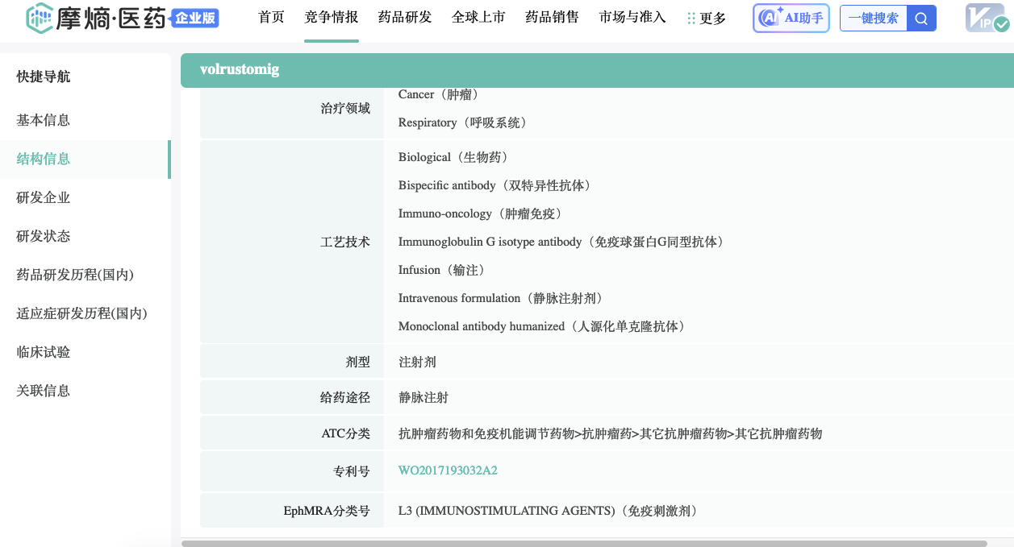Open the AI助手 assistant
The width and height of the screenshot is (1014, 547).
click(x=791, y=19)
